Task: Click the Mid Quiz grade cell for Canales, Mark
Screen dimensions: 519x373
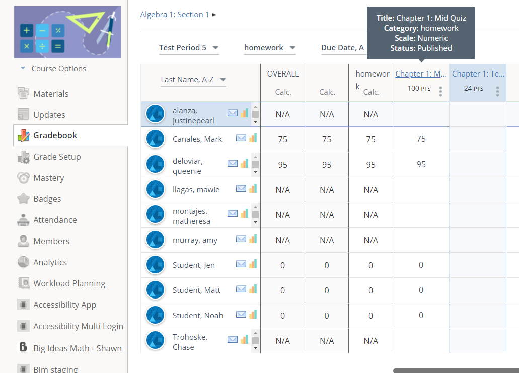Action: (421, 139)
